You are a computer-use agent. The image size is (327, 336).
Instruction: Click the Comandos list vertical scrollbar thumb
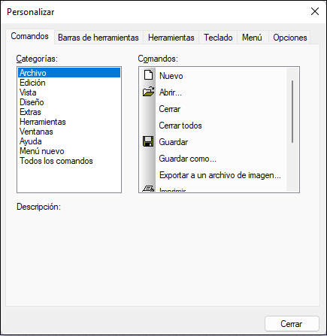pyautogui.click(x=292, y=112)
